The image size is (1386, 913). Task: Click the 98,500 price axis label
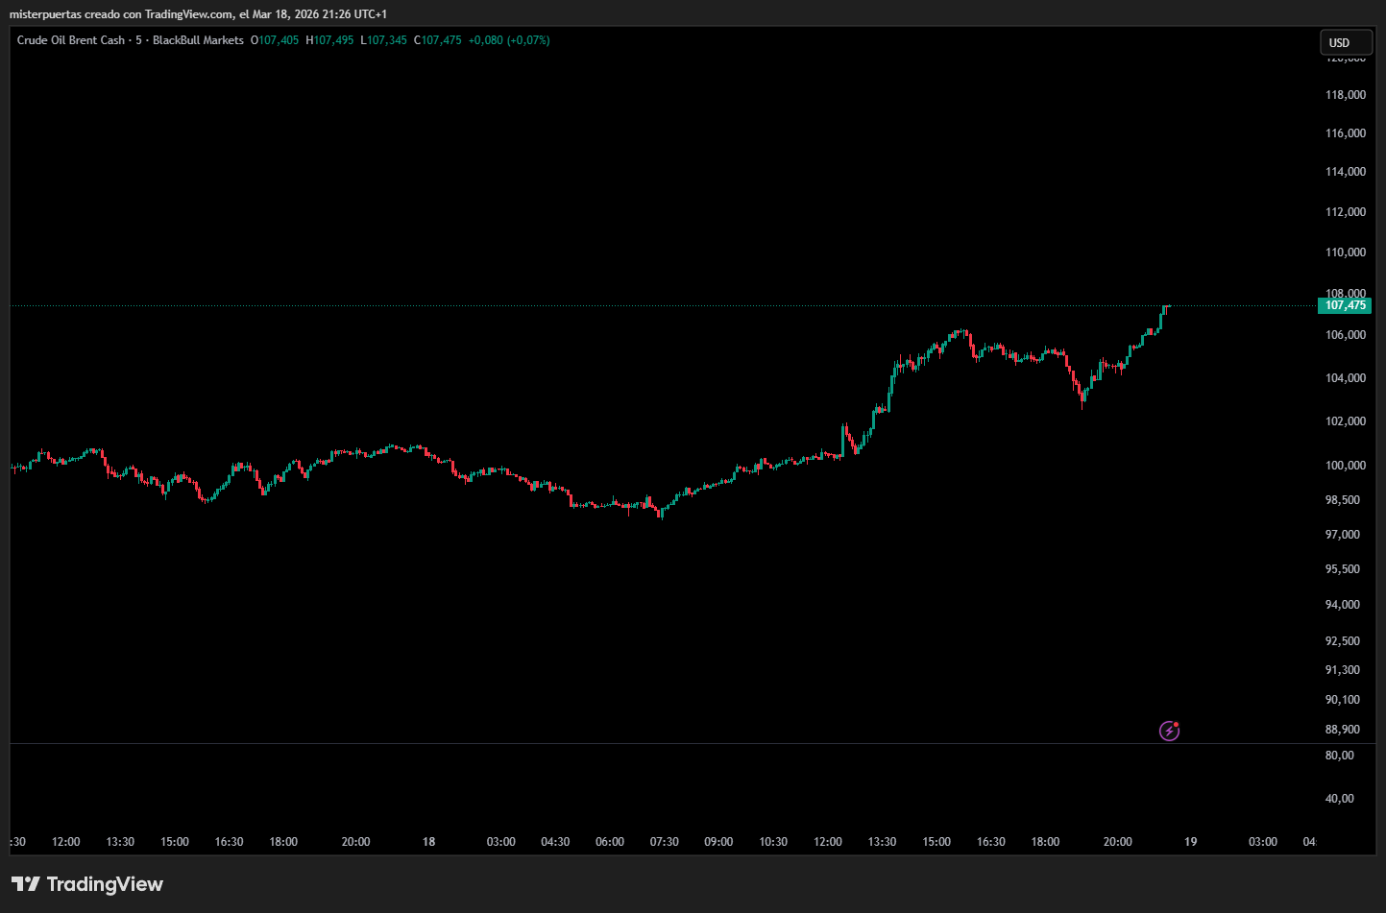tap(1343, 500)
